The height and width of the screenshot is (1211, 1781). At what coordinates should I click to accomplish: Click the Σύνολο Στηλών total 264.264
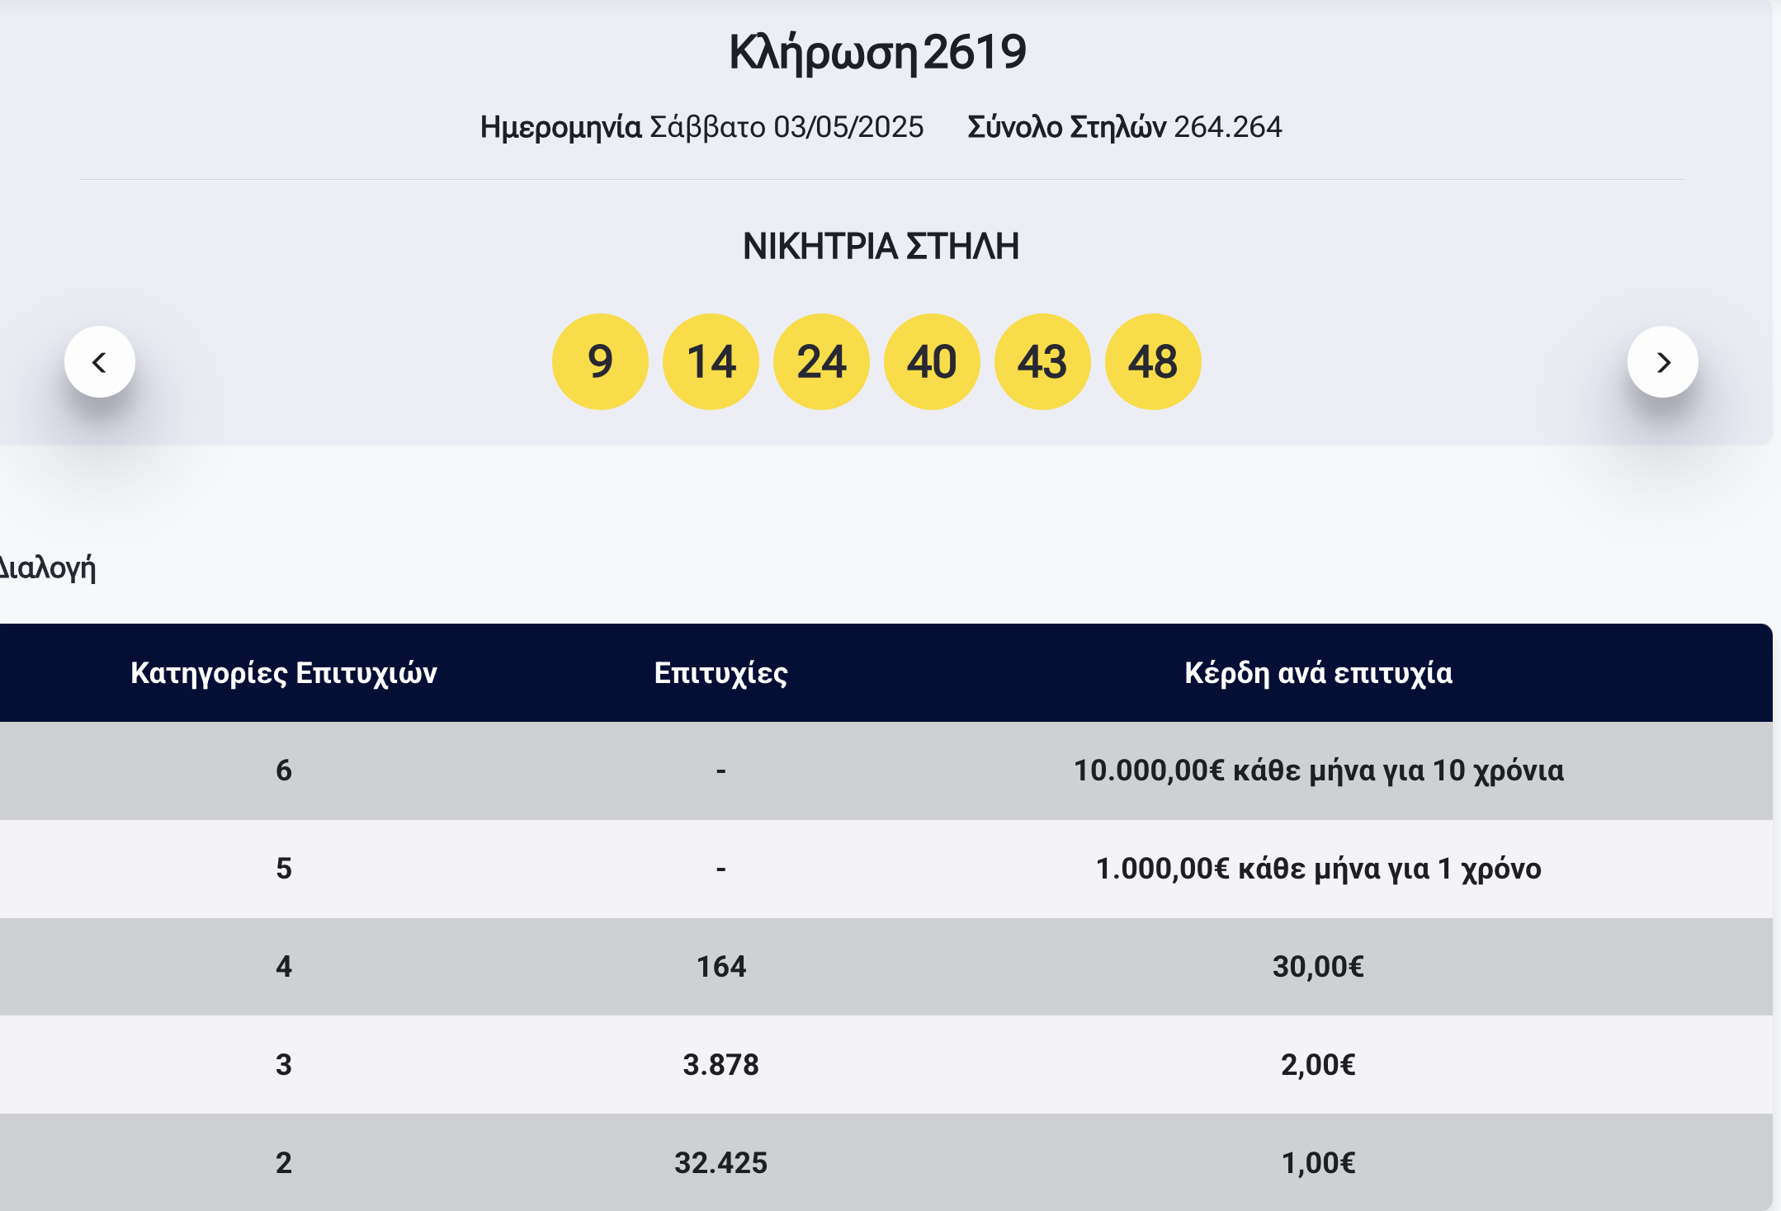(1125, 127)
